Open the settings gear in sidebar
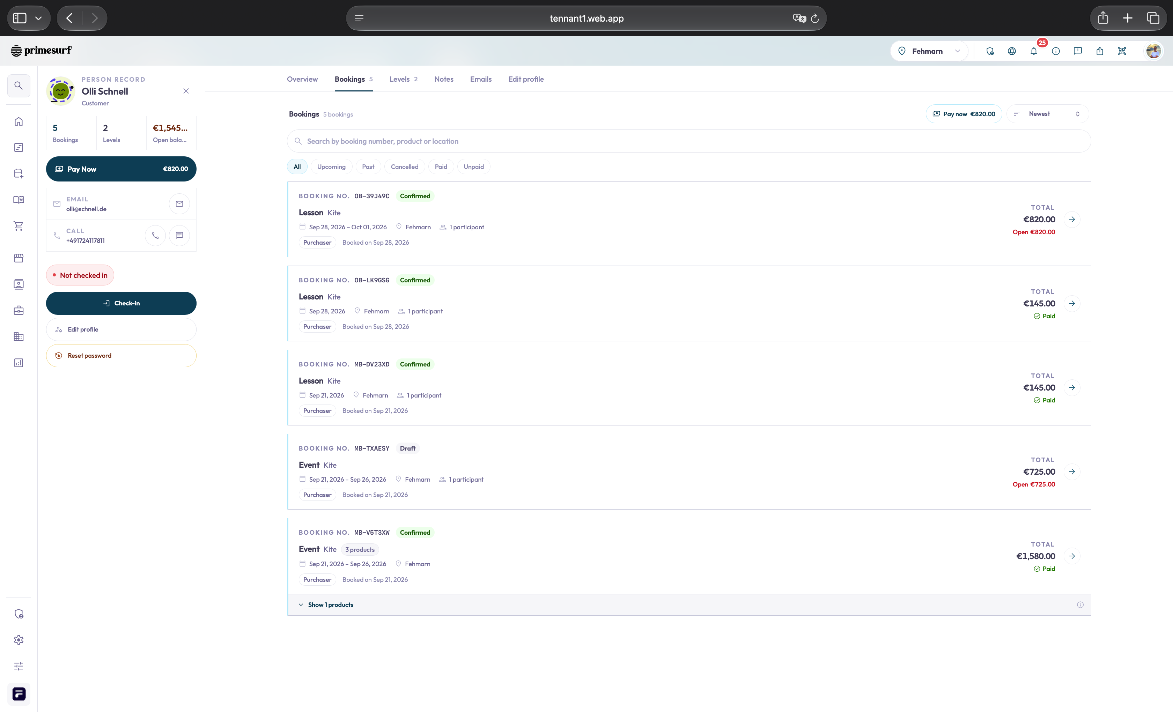The width and height of the screenshot is (1173, 712). [19, 640]
